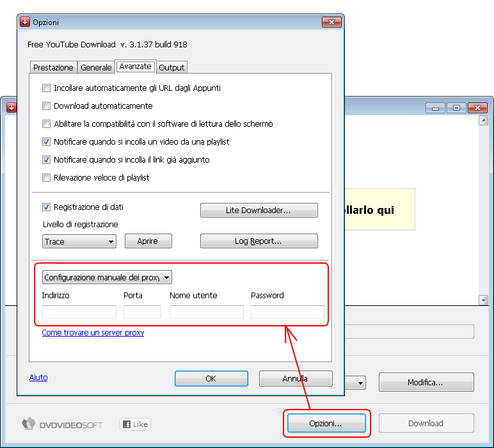Image resolution: width=494 pixels, height=448 pixels.
Task: Click the main window red download icon
Action: tap(12, 108)
